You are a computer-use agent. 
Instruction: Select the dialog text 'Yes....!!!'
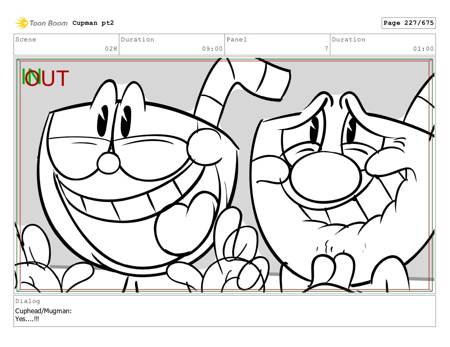(x=27, y=319)
